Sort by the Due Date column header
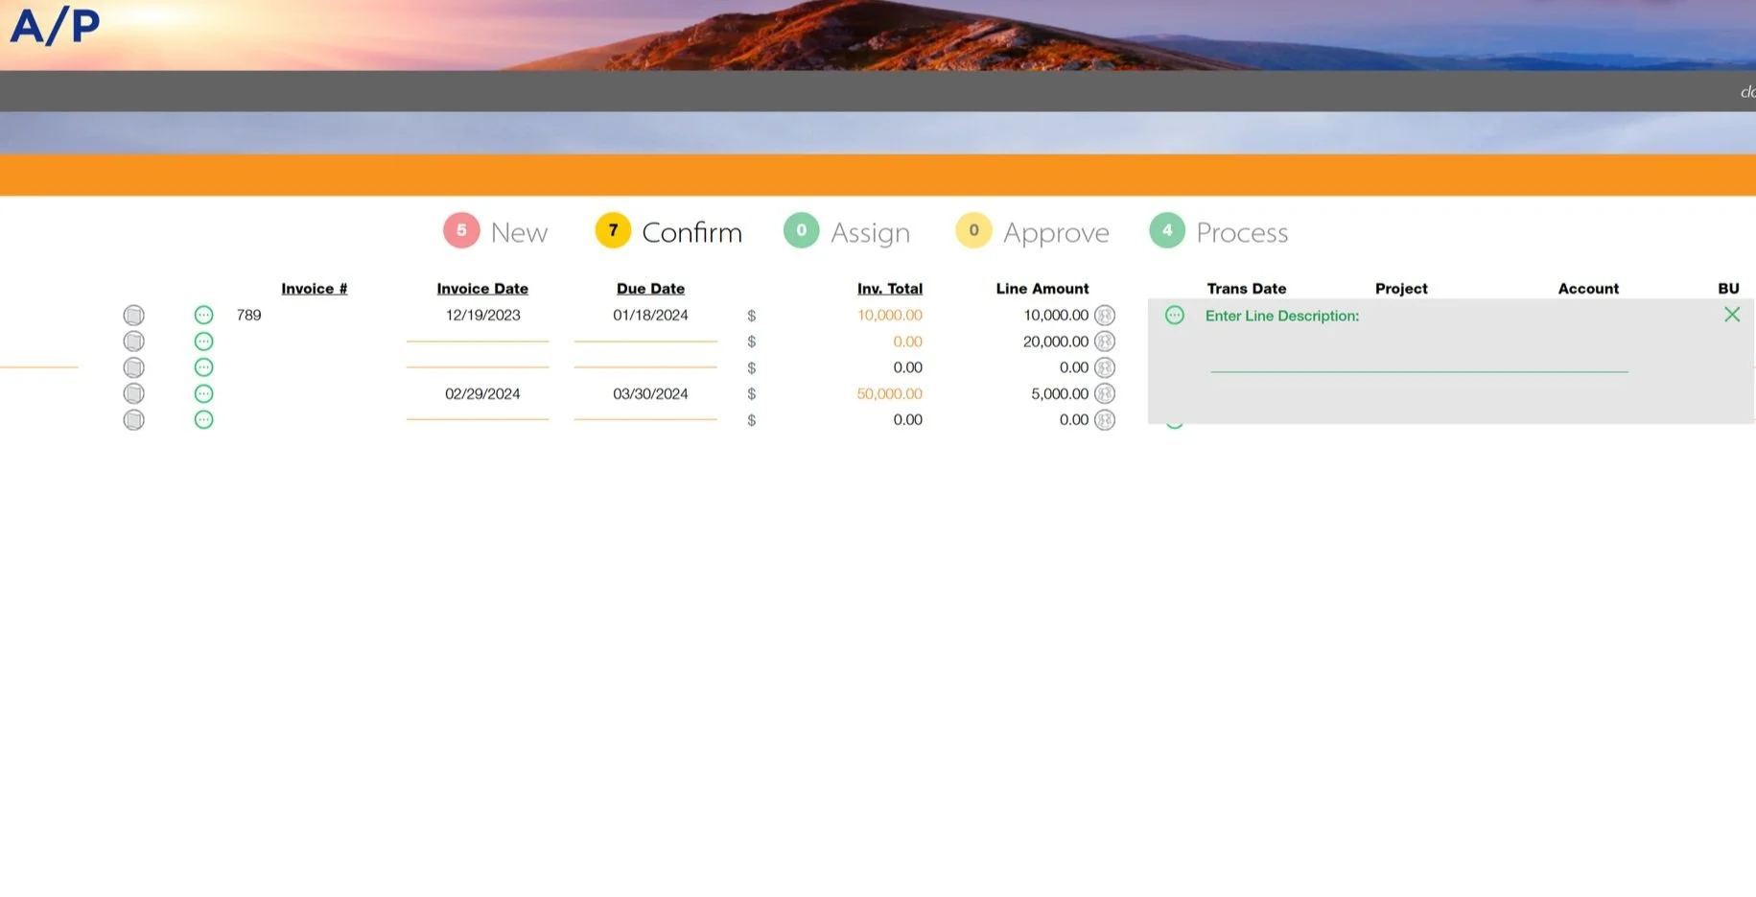Image resolution: width=1756 pixels, height=897 pixels. pyautogui.click(x=650, y=288)
